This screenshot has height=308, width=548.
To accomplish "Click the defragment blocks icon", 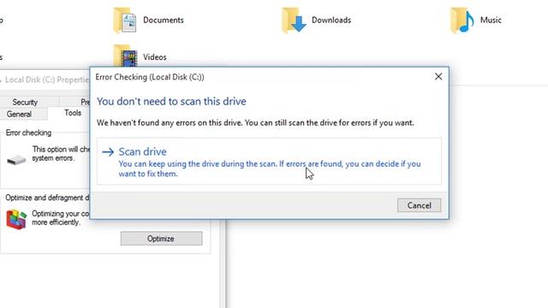I will pyautogui.click(x=16, y=219).
